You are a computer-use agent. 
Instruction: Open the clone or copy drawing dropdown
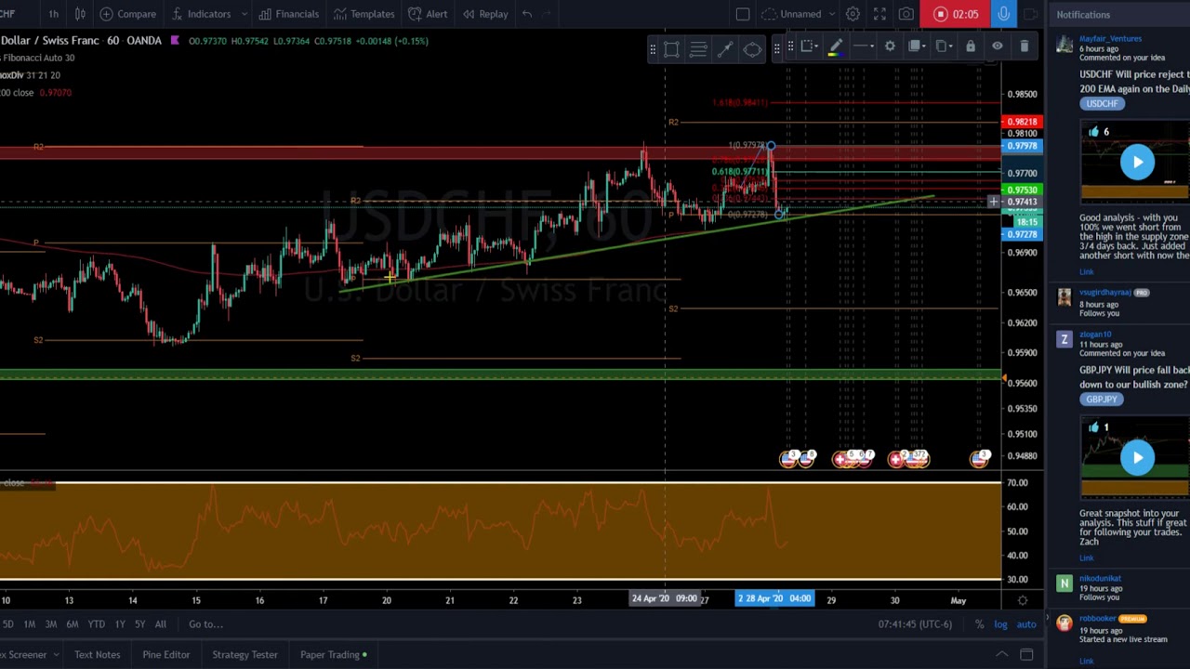(944, 46)
